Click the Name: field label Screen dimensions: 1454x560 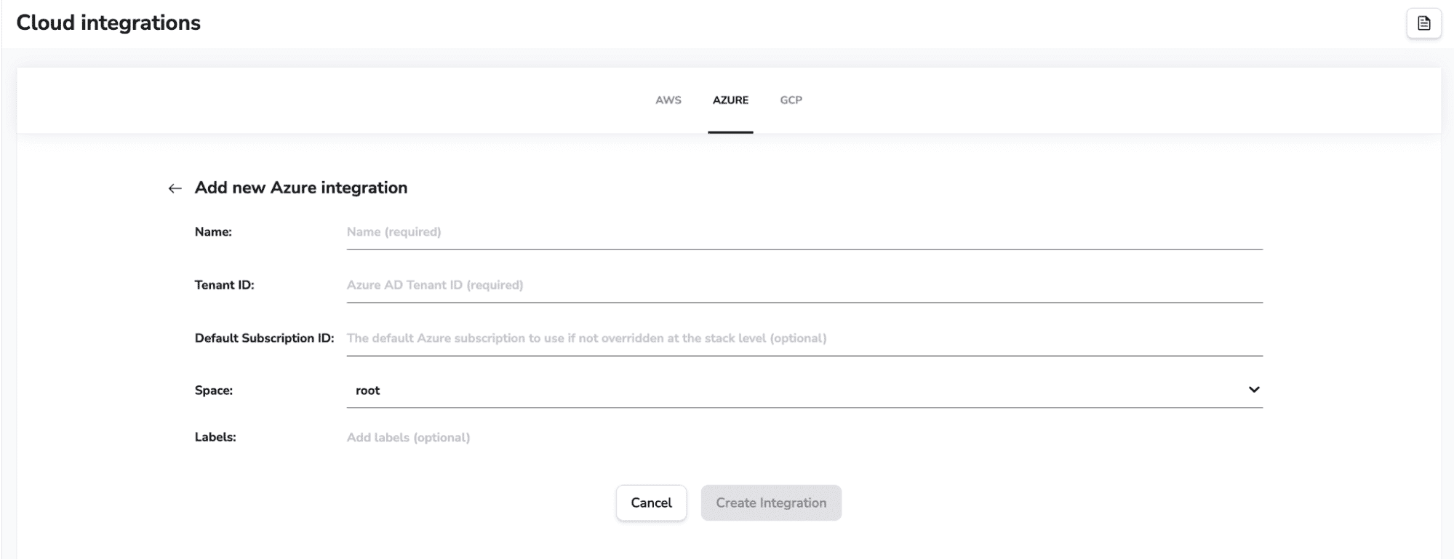point(213,232)
